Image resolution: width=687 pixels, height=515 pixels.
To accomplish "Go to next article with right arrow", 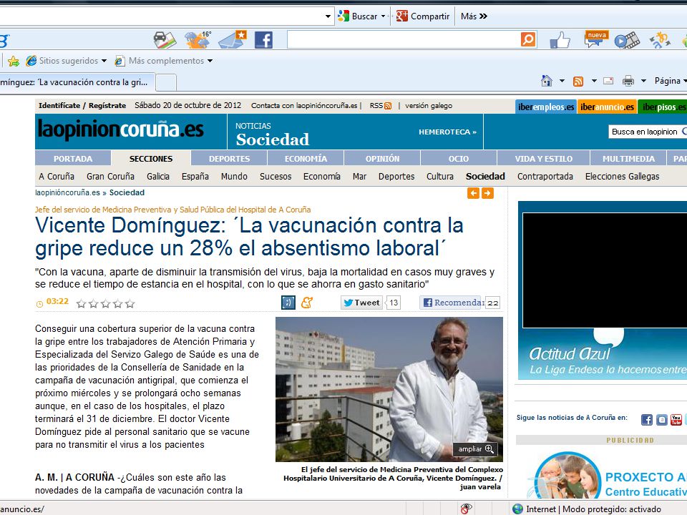I will [487, 193].
